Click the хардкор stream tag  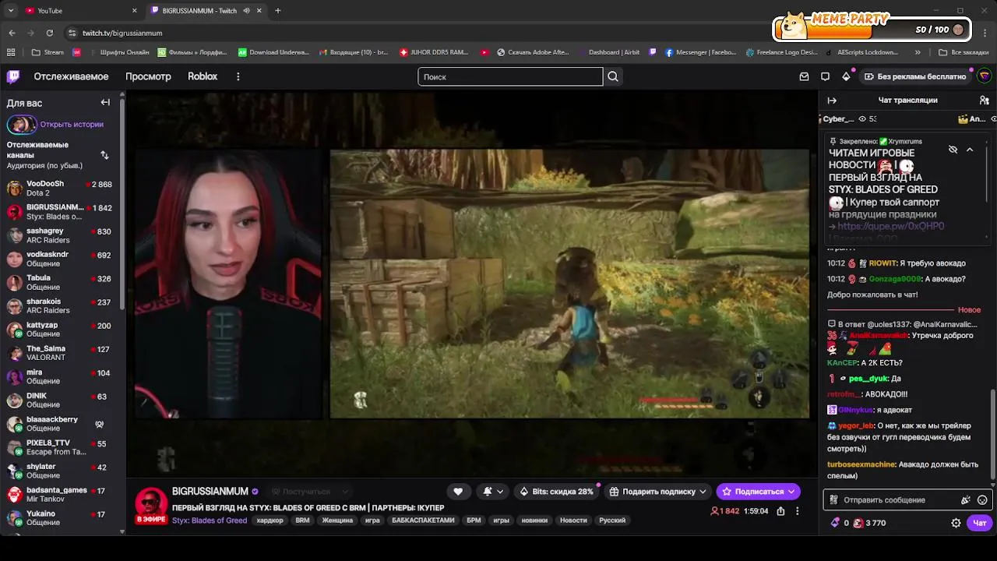click(x=270, y=520)
